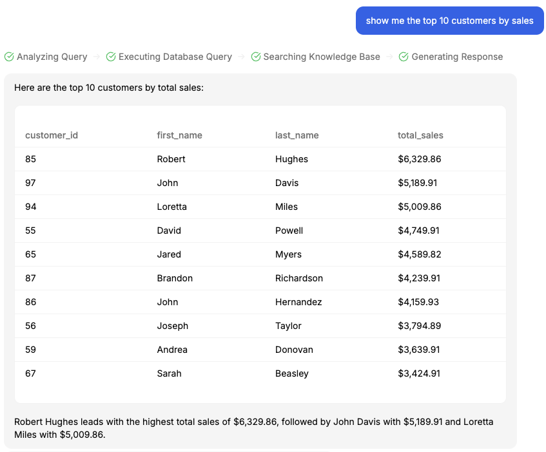This screenshot has height=452, width=546.
Task: Select customer ID 94 cell
Action: pos(31,207)
